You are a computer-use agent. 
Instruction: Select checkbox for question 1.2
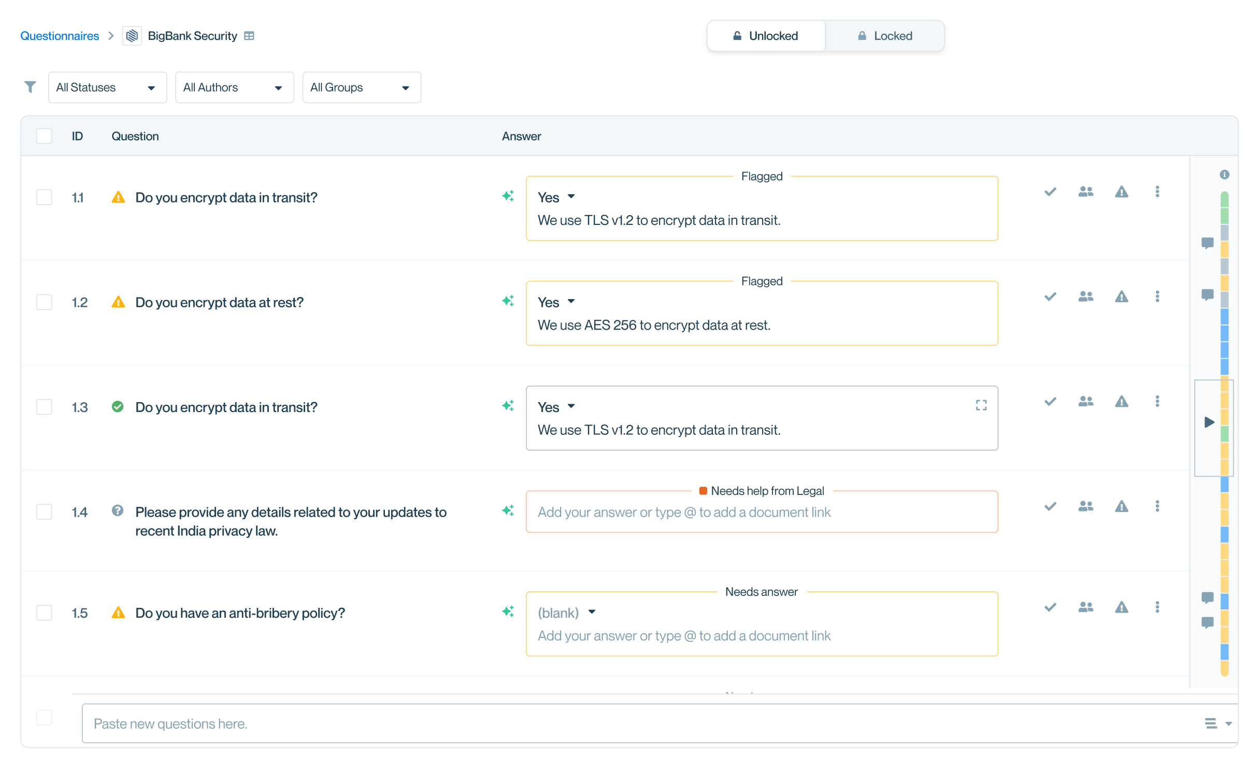pos(44,302)
